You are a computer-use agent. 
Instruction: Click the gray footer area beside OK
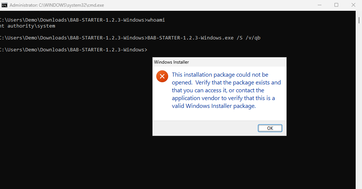point(205,128)
